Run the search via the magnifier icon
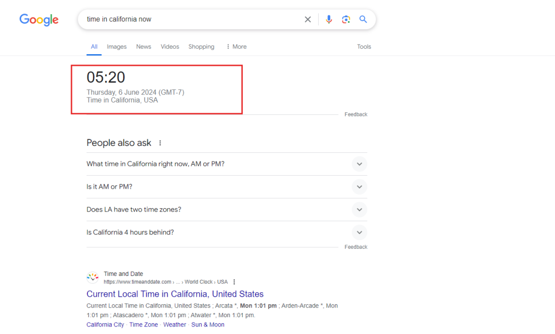Screen dimensions: 555x334 click(x=363, y=19)
